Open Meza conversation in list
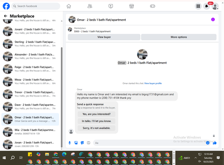The height and width of the screenshot is (165, 224). [x=30, y=81]
